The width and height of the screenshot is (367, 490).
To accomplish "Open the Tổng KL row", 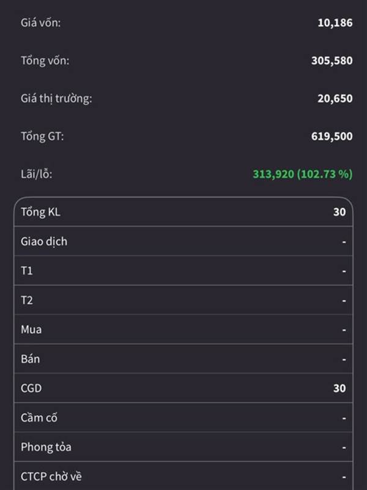I will [x=183, y=212].
